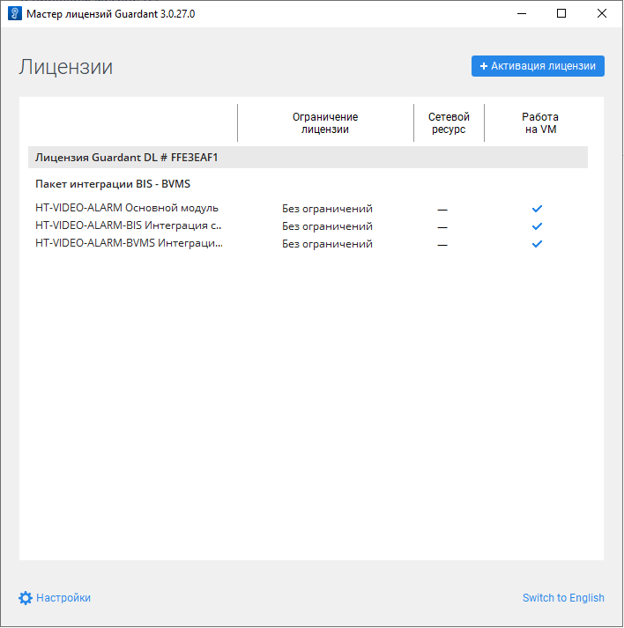Viewport: 624px width, 628px height.
Task: Click VM checkmark for HT-VIDEO-ALARM Основной модуль
Action: click(537, 209)
